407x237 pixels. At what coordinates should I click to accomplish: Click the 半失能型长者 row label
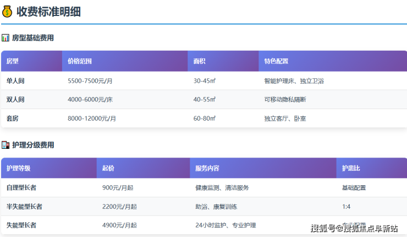click(x=24, y=207)
